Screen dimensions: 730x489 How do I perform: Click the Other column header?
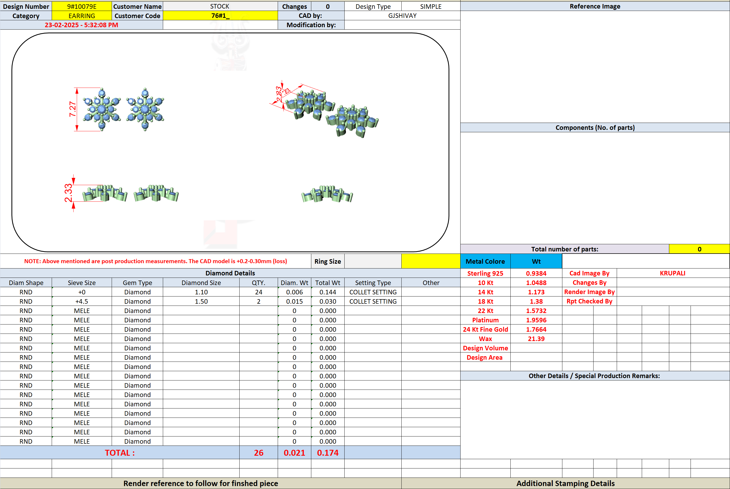point(431,283)
